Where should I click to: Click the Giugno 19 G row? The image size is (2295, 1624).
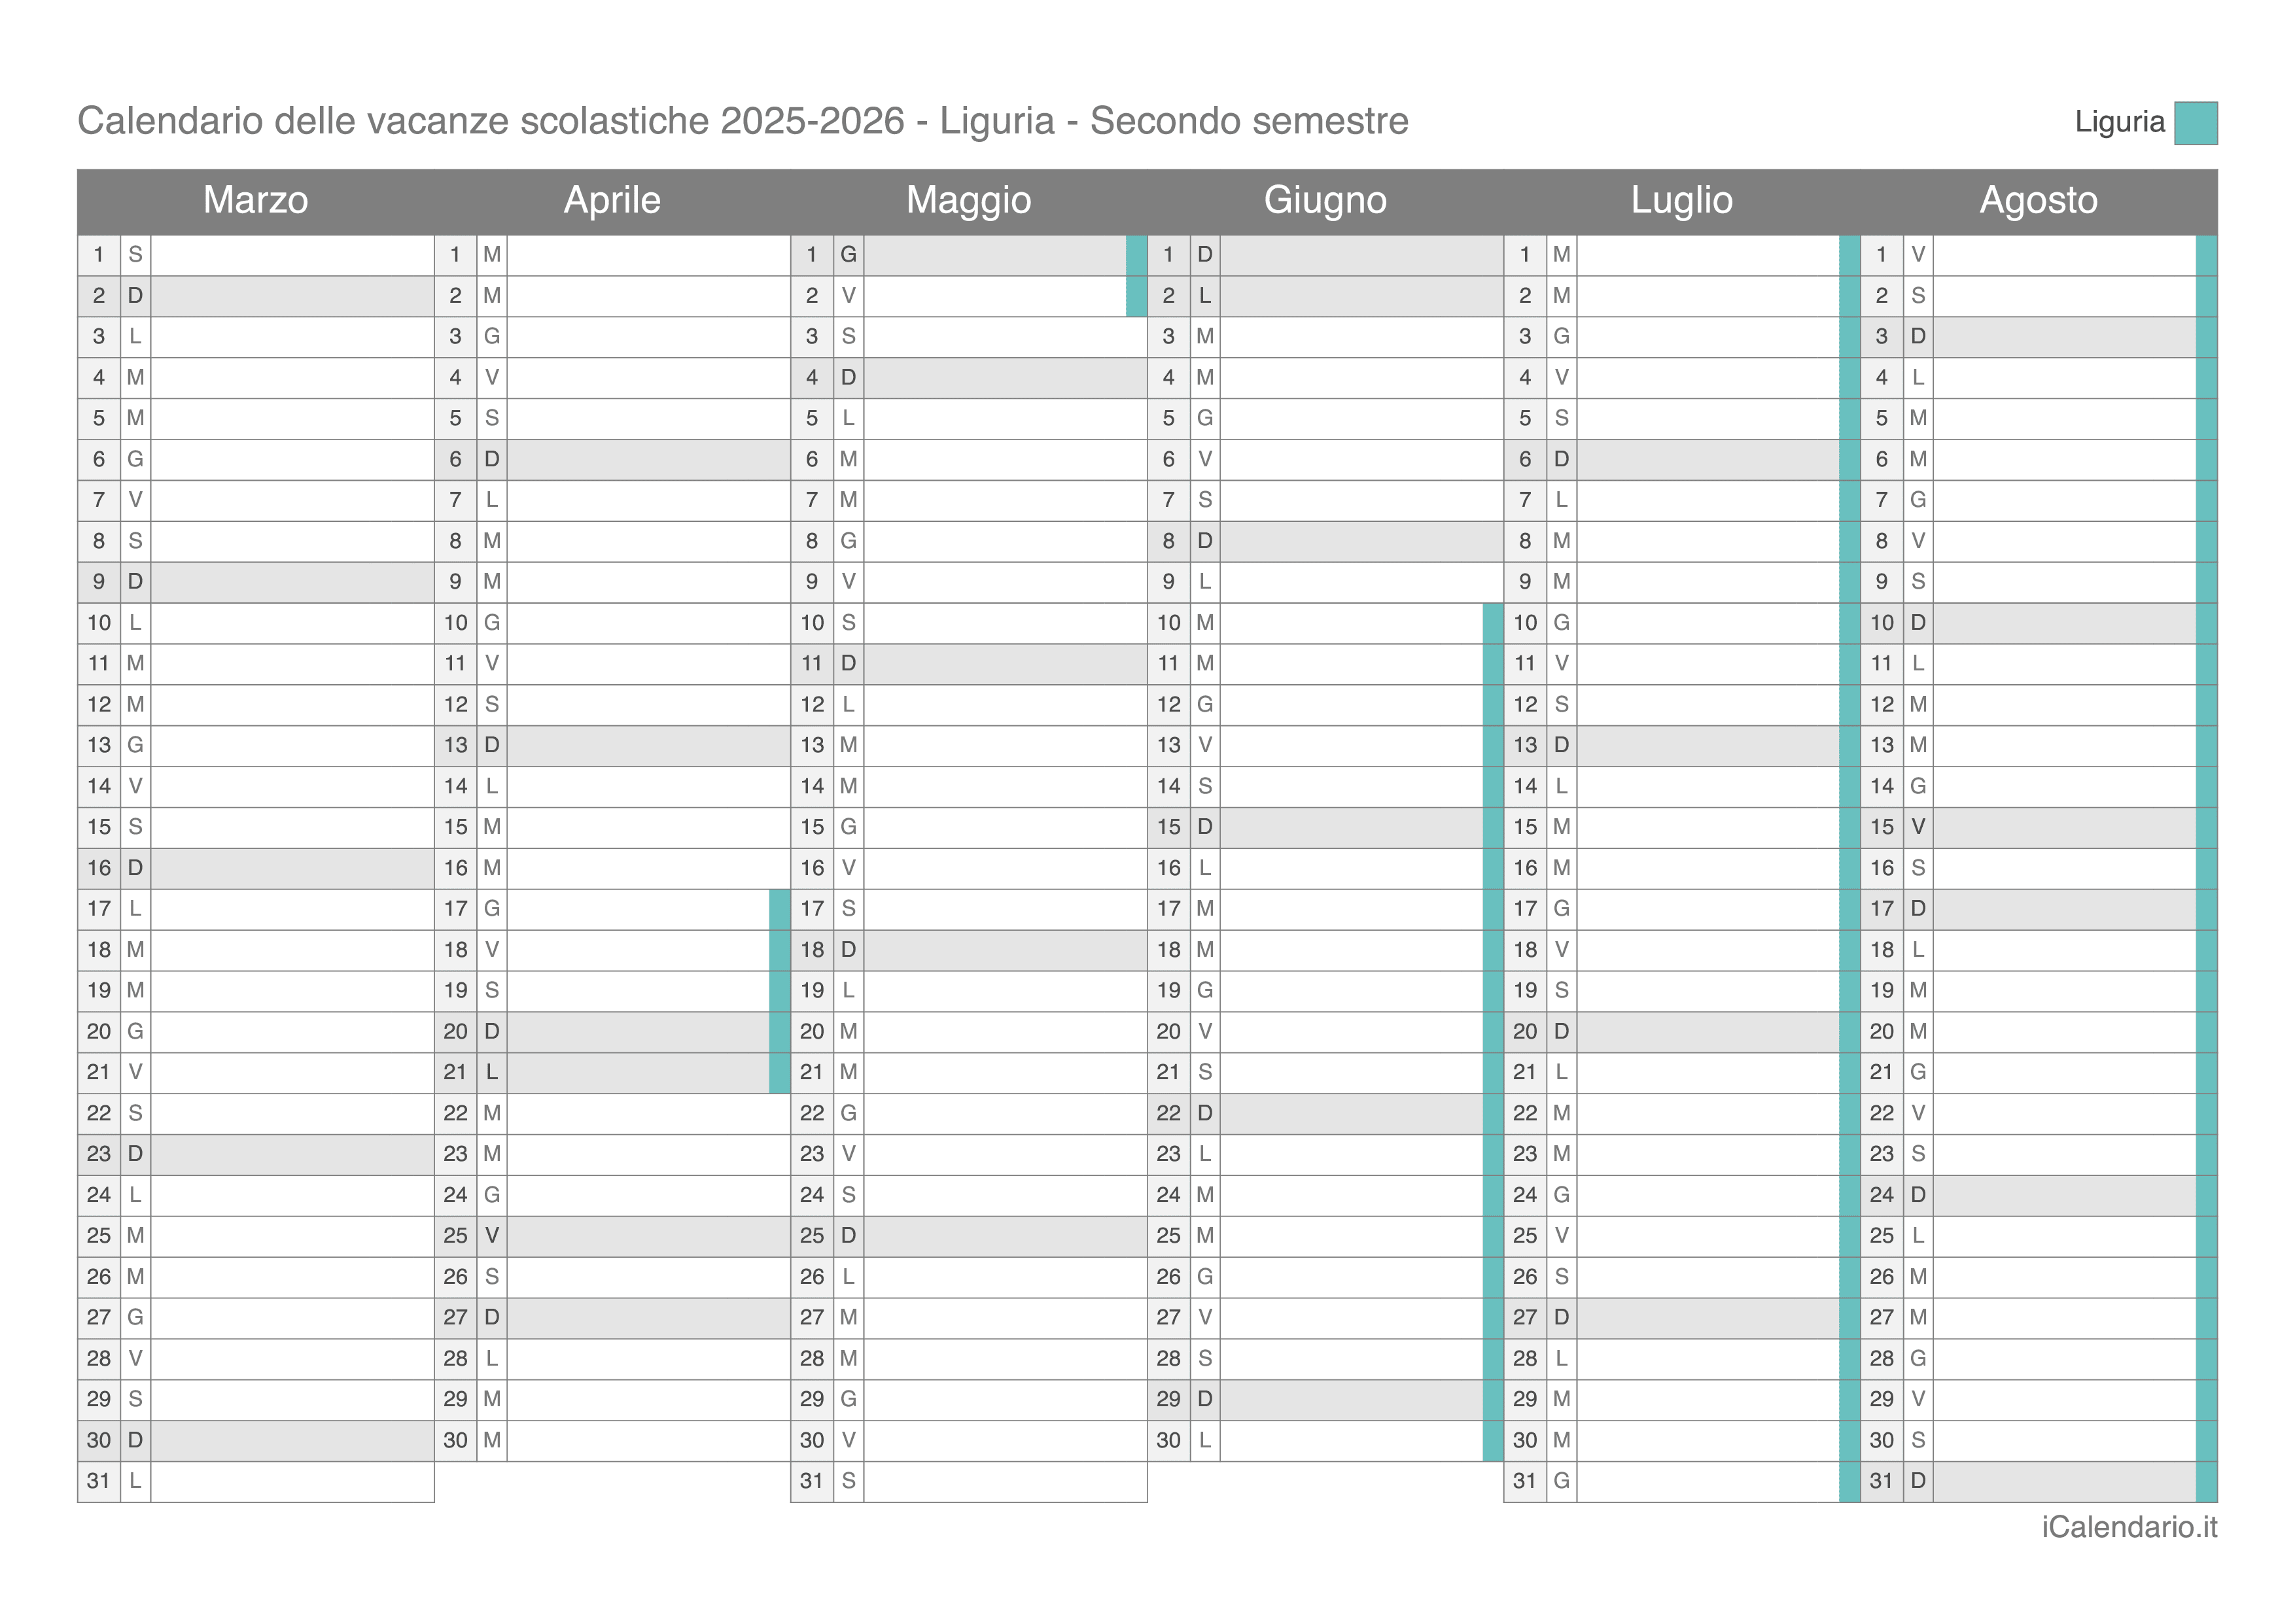coord(1326,991)
